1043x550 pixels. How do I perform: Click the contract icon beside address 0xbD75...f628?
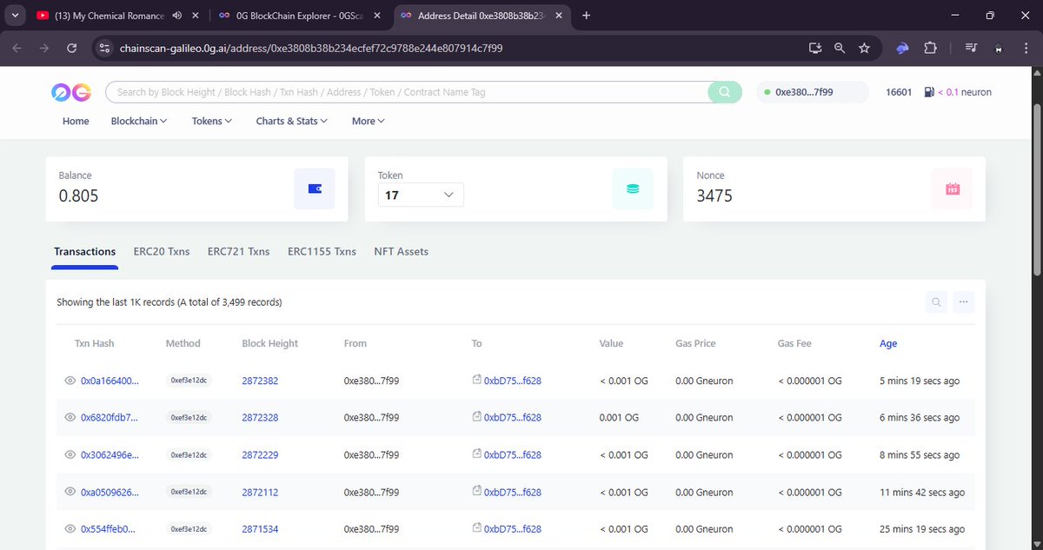tap(475, 378)
